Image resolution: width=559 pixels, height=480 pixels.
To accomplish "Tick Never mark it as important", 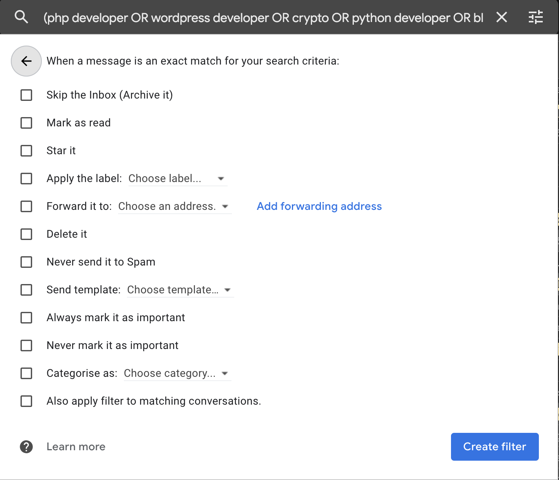I will click(x=26, y=346).
